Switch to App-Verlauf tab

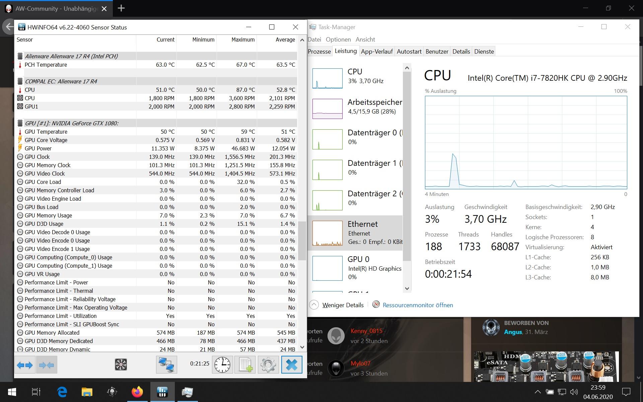click(377, 52)
